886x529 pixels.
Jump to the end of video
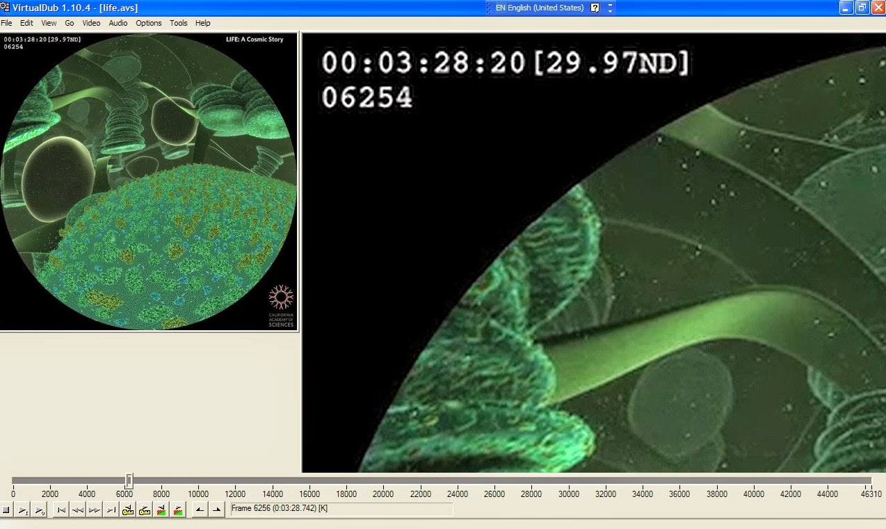click(111, 510)
